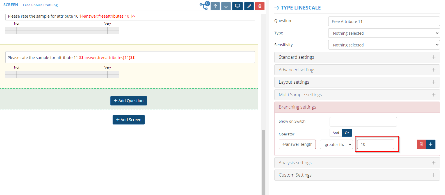Click the branching flow icon in screen toolbar
Screen dimensions: 445x195
click(x=204, y=6)
